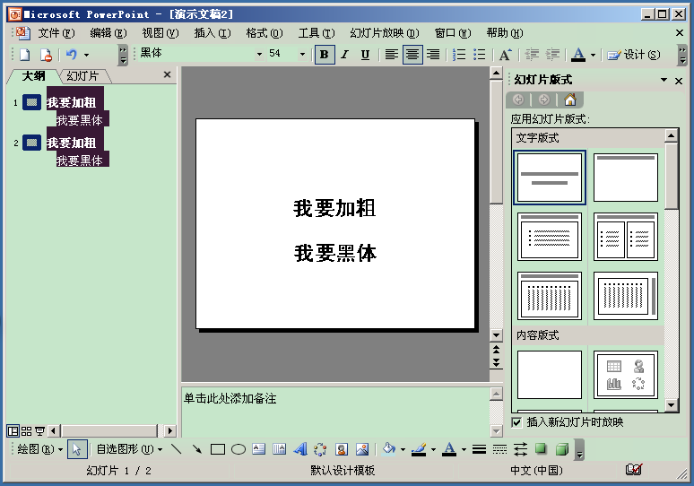Screen dimensions: 694x486
Task: Start slide show from current slide icon
Action: tap(39, 430)
